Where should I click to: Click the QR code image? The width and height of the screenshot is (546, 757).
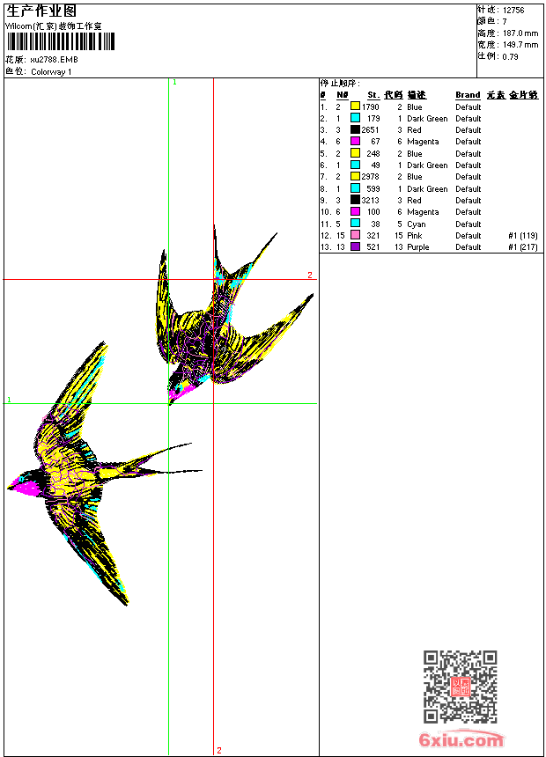tap(460, 687)
